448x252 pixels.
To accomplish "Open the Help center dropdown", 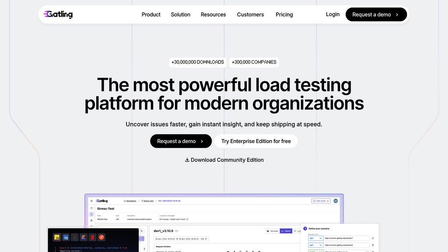I will pos(321,201).
